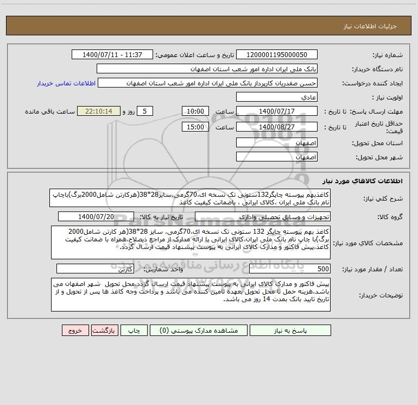Click the گروه کالا field تجهیزات و وسایل
Screen dimensions: 418x405
263,216
